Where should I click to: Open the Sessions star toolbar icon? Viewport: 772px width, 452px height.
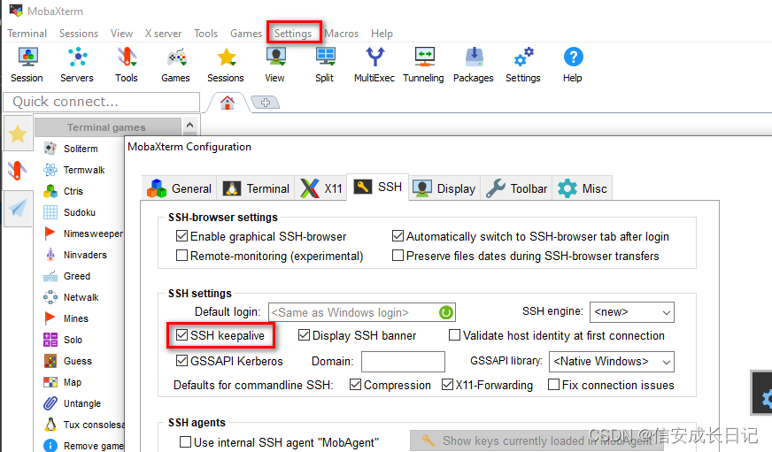click(x=226, y=65)
